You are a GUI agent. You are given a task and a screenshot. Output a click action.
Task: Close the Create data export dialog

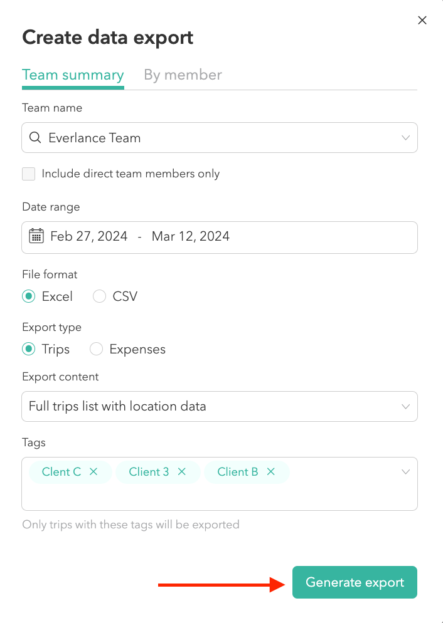(422, 20)
